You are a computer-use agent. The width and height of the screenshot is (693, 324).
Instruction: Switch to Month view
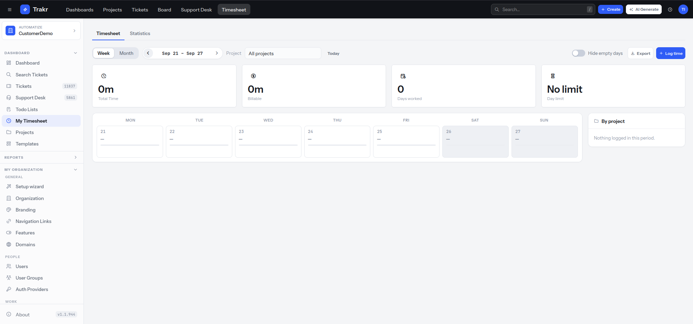click(x=126, y=53)
